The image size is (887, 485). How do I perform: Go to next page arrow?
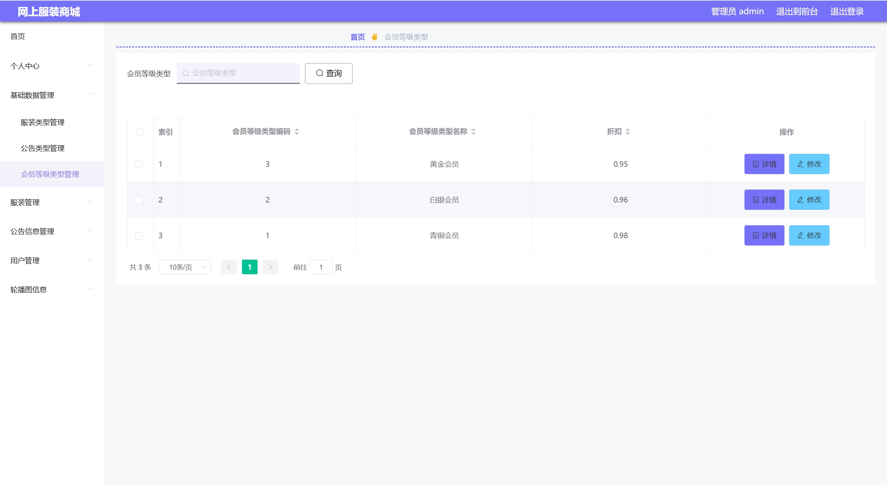point(270,267)
